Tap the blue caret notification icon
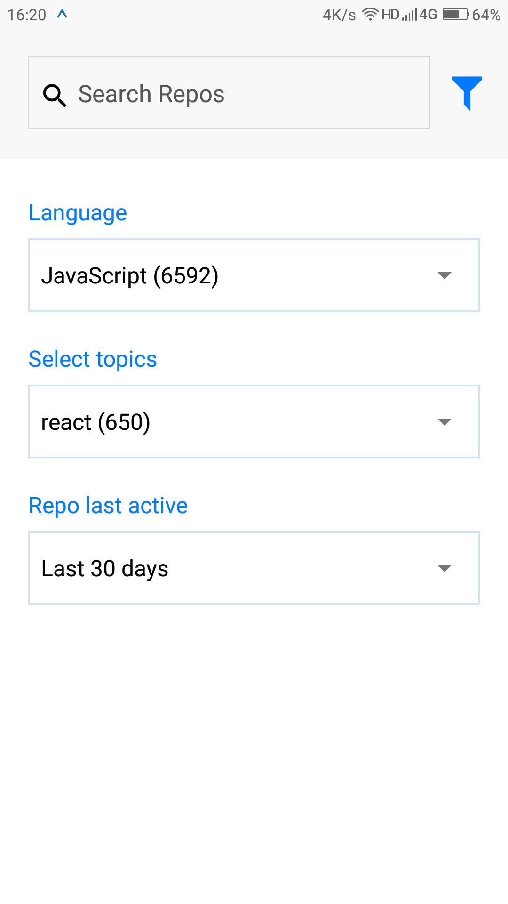508x904 pixels. (x=62, y=15)
